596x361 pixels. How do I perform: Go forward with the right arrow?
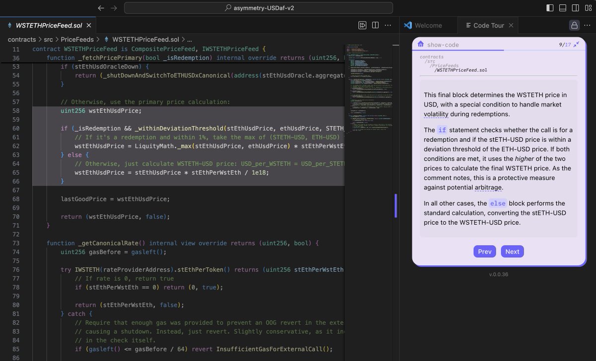[114, 8]
